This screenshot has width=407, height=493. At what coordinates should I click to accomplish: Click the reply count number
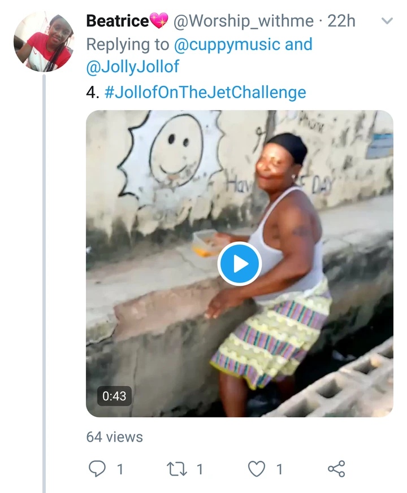120,469
